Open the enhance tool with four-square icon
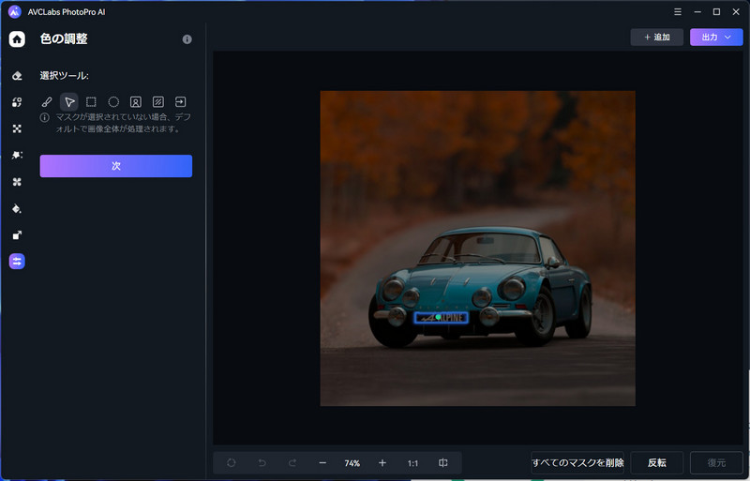This screenshot has width=750, height=481. [17, 128]
